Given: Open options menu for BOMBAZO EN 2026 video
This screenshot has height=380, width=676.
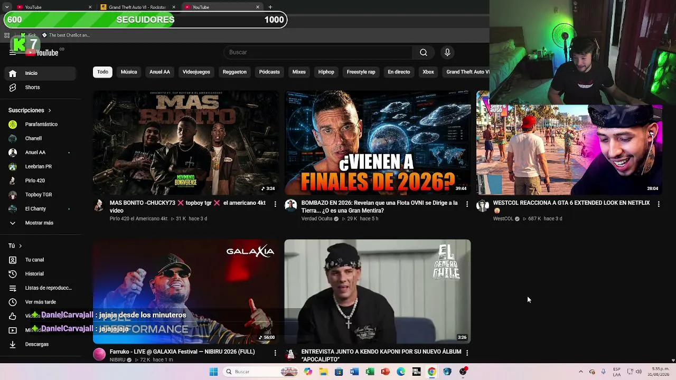Looking at the screenshot, I should (x=467, y=204).
